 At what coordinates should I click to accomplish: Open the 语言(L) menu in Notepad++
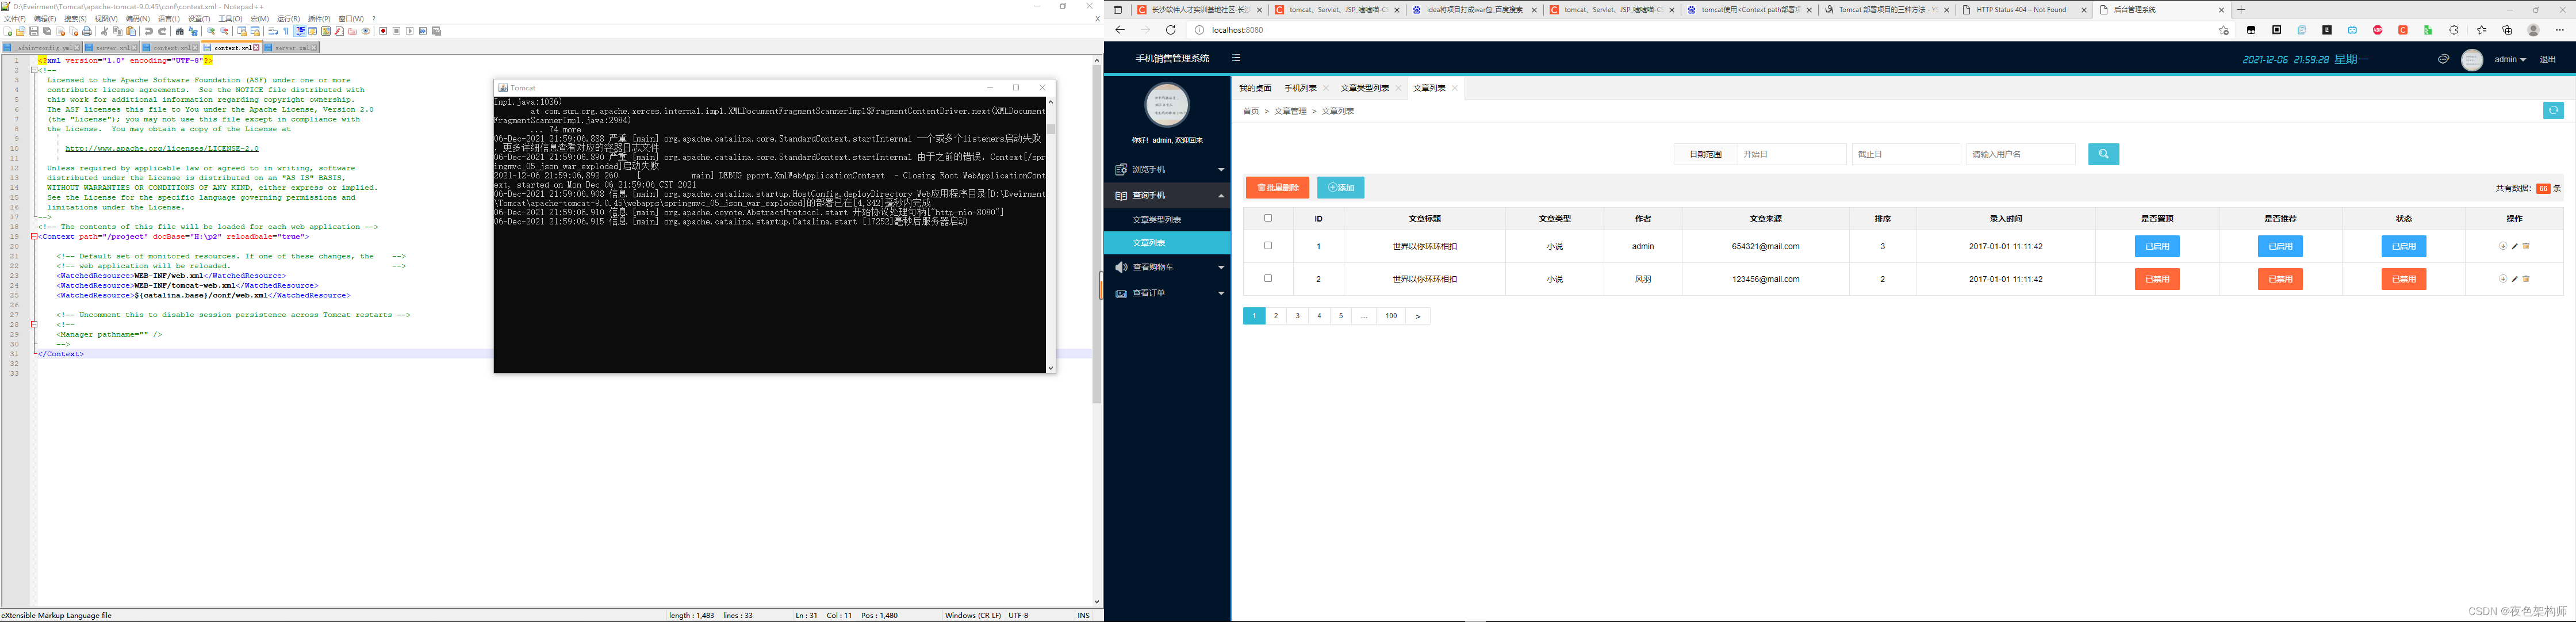click(x=168, y=19)
